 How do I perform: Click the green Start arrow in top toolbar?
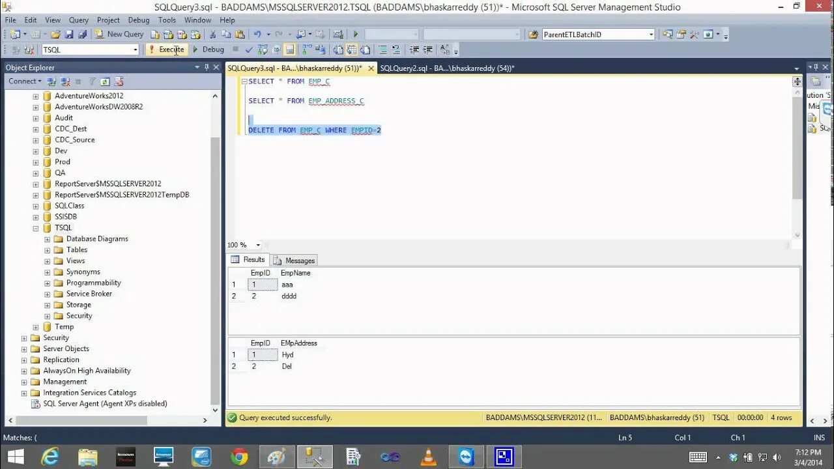[356, 34]
